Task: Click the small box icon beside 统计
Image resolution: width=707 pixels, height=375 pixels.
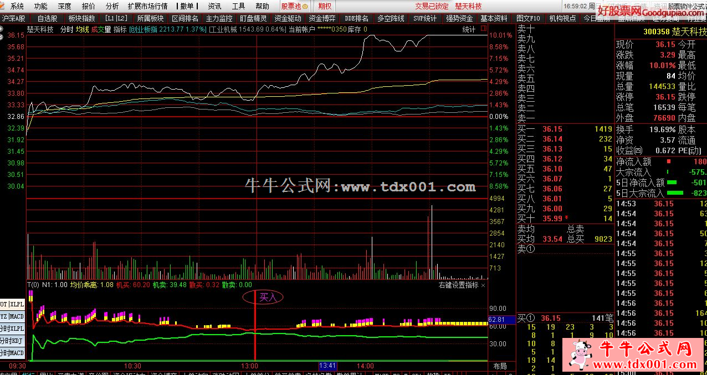Action: [484, 29]
